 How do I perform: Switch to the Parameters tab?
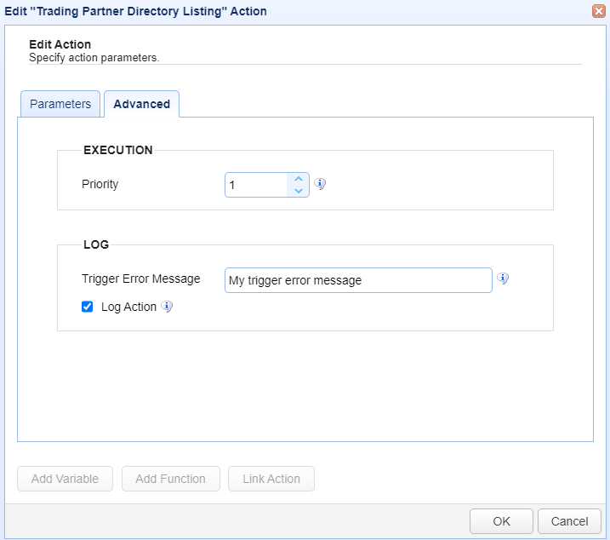click(x=60, y=104)
